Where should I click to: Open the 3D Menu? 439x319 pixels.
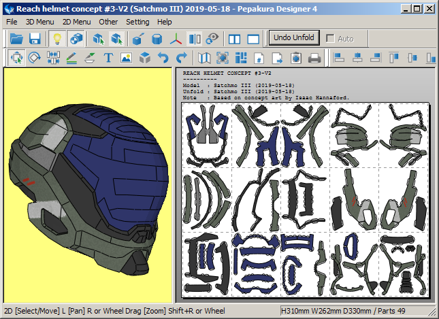[x=39, y=22]
